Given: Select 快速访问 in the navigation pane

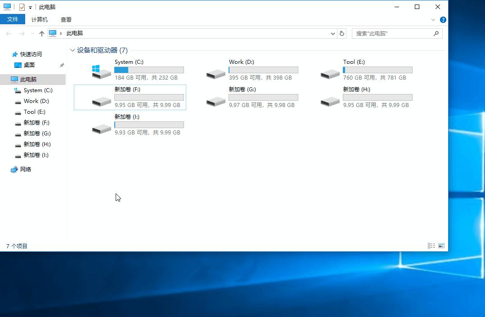Looking at the screenshot, I should click(31, 54).
